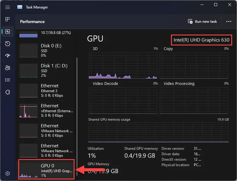Click the 19.9 GB memory scale label
The width and height of the screenshot is (237, 181).
pos(223,119)
